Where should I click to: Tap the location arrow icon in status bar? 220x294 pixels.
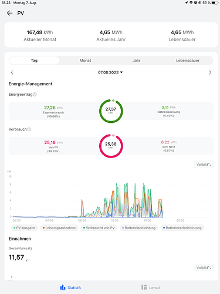pyautogui.click(x=187, y=3)
